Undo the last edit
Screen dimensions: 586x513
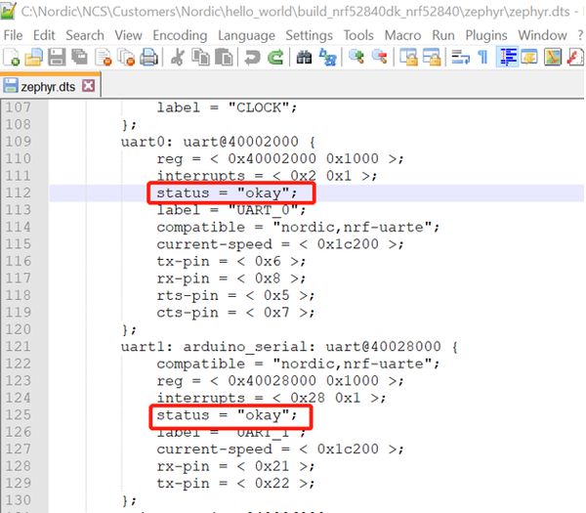point(252,58)
